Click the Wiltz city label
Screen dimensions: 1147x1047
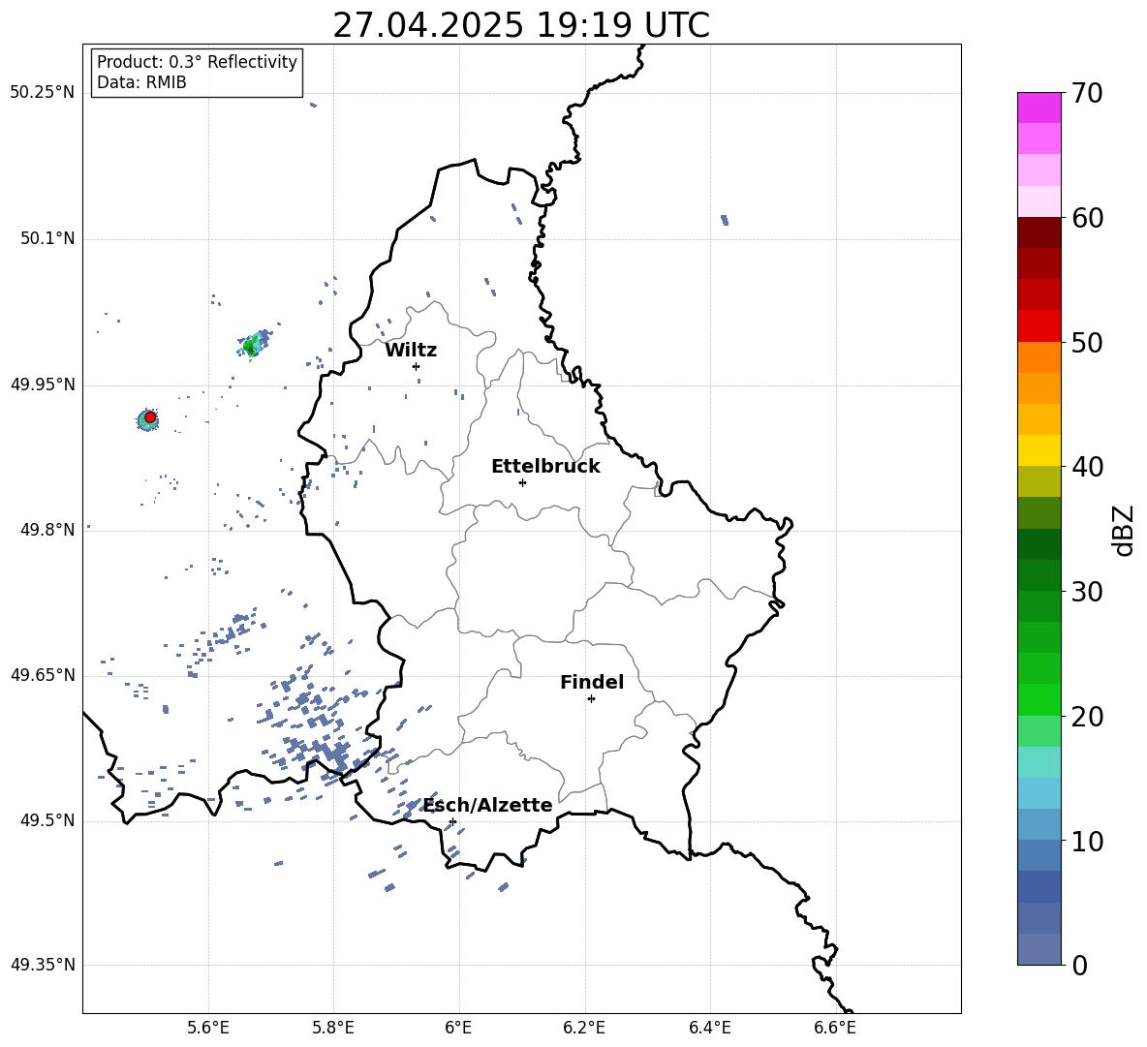(411, 351)
